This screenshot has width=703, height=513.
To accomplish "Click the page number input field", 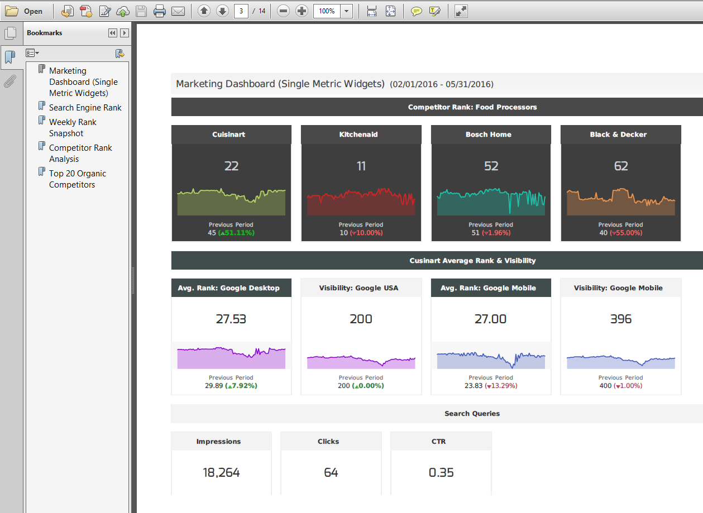I will tap(241, 11).
